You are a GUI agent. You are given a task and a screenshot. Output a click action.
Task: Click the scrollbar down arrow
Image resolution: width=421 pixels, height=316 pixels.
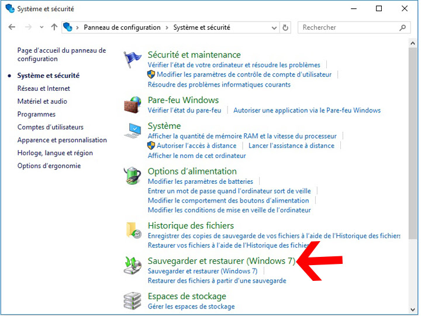pos(413,310)
